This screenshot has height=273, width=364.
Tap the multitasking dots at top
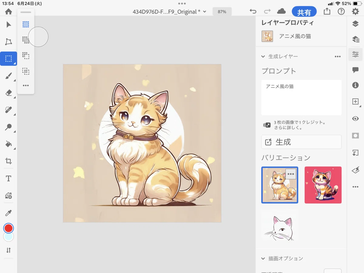(182, 4)
